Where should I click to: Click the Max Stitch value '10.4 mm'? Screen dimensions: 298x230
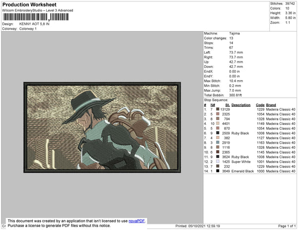[x=236, y=81]
